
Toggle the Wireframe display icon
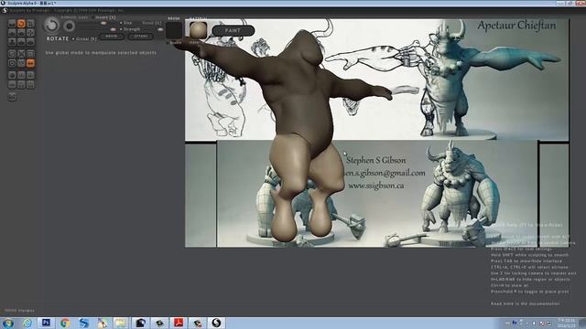click(21, 63)
